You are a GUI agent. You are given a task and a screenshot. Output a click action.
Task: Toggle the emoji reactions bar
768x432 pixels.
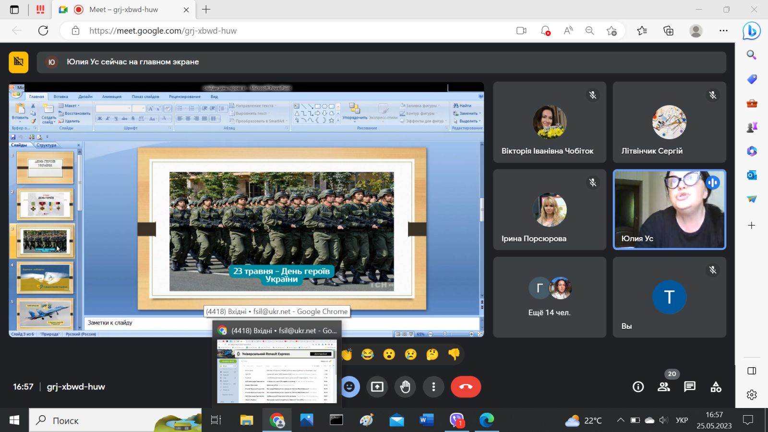(x=350, y=387)
